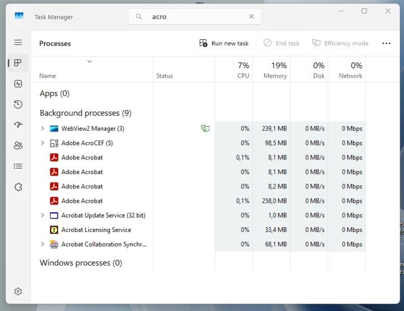404x311 pixels.
Task: Click the 33,4 MB memory value
Action: pos(276,230)
